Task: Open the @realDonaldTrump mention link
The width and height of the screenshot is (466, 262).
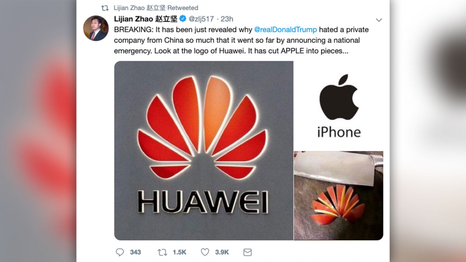Action: [x=285, y=29]
